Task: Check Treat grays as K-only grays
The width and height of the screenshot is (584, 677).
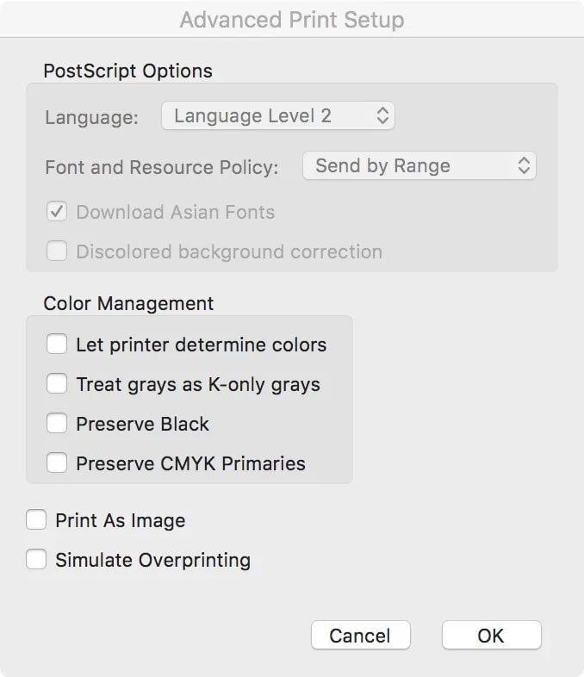Action: [57, 384]
